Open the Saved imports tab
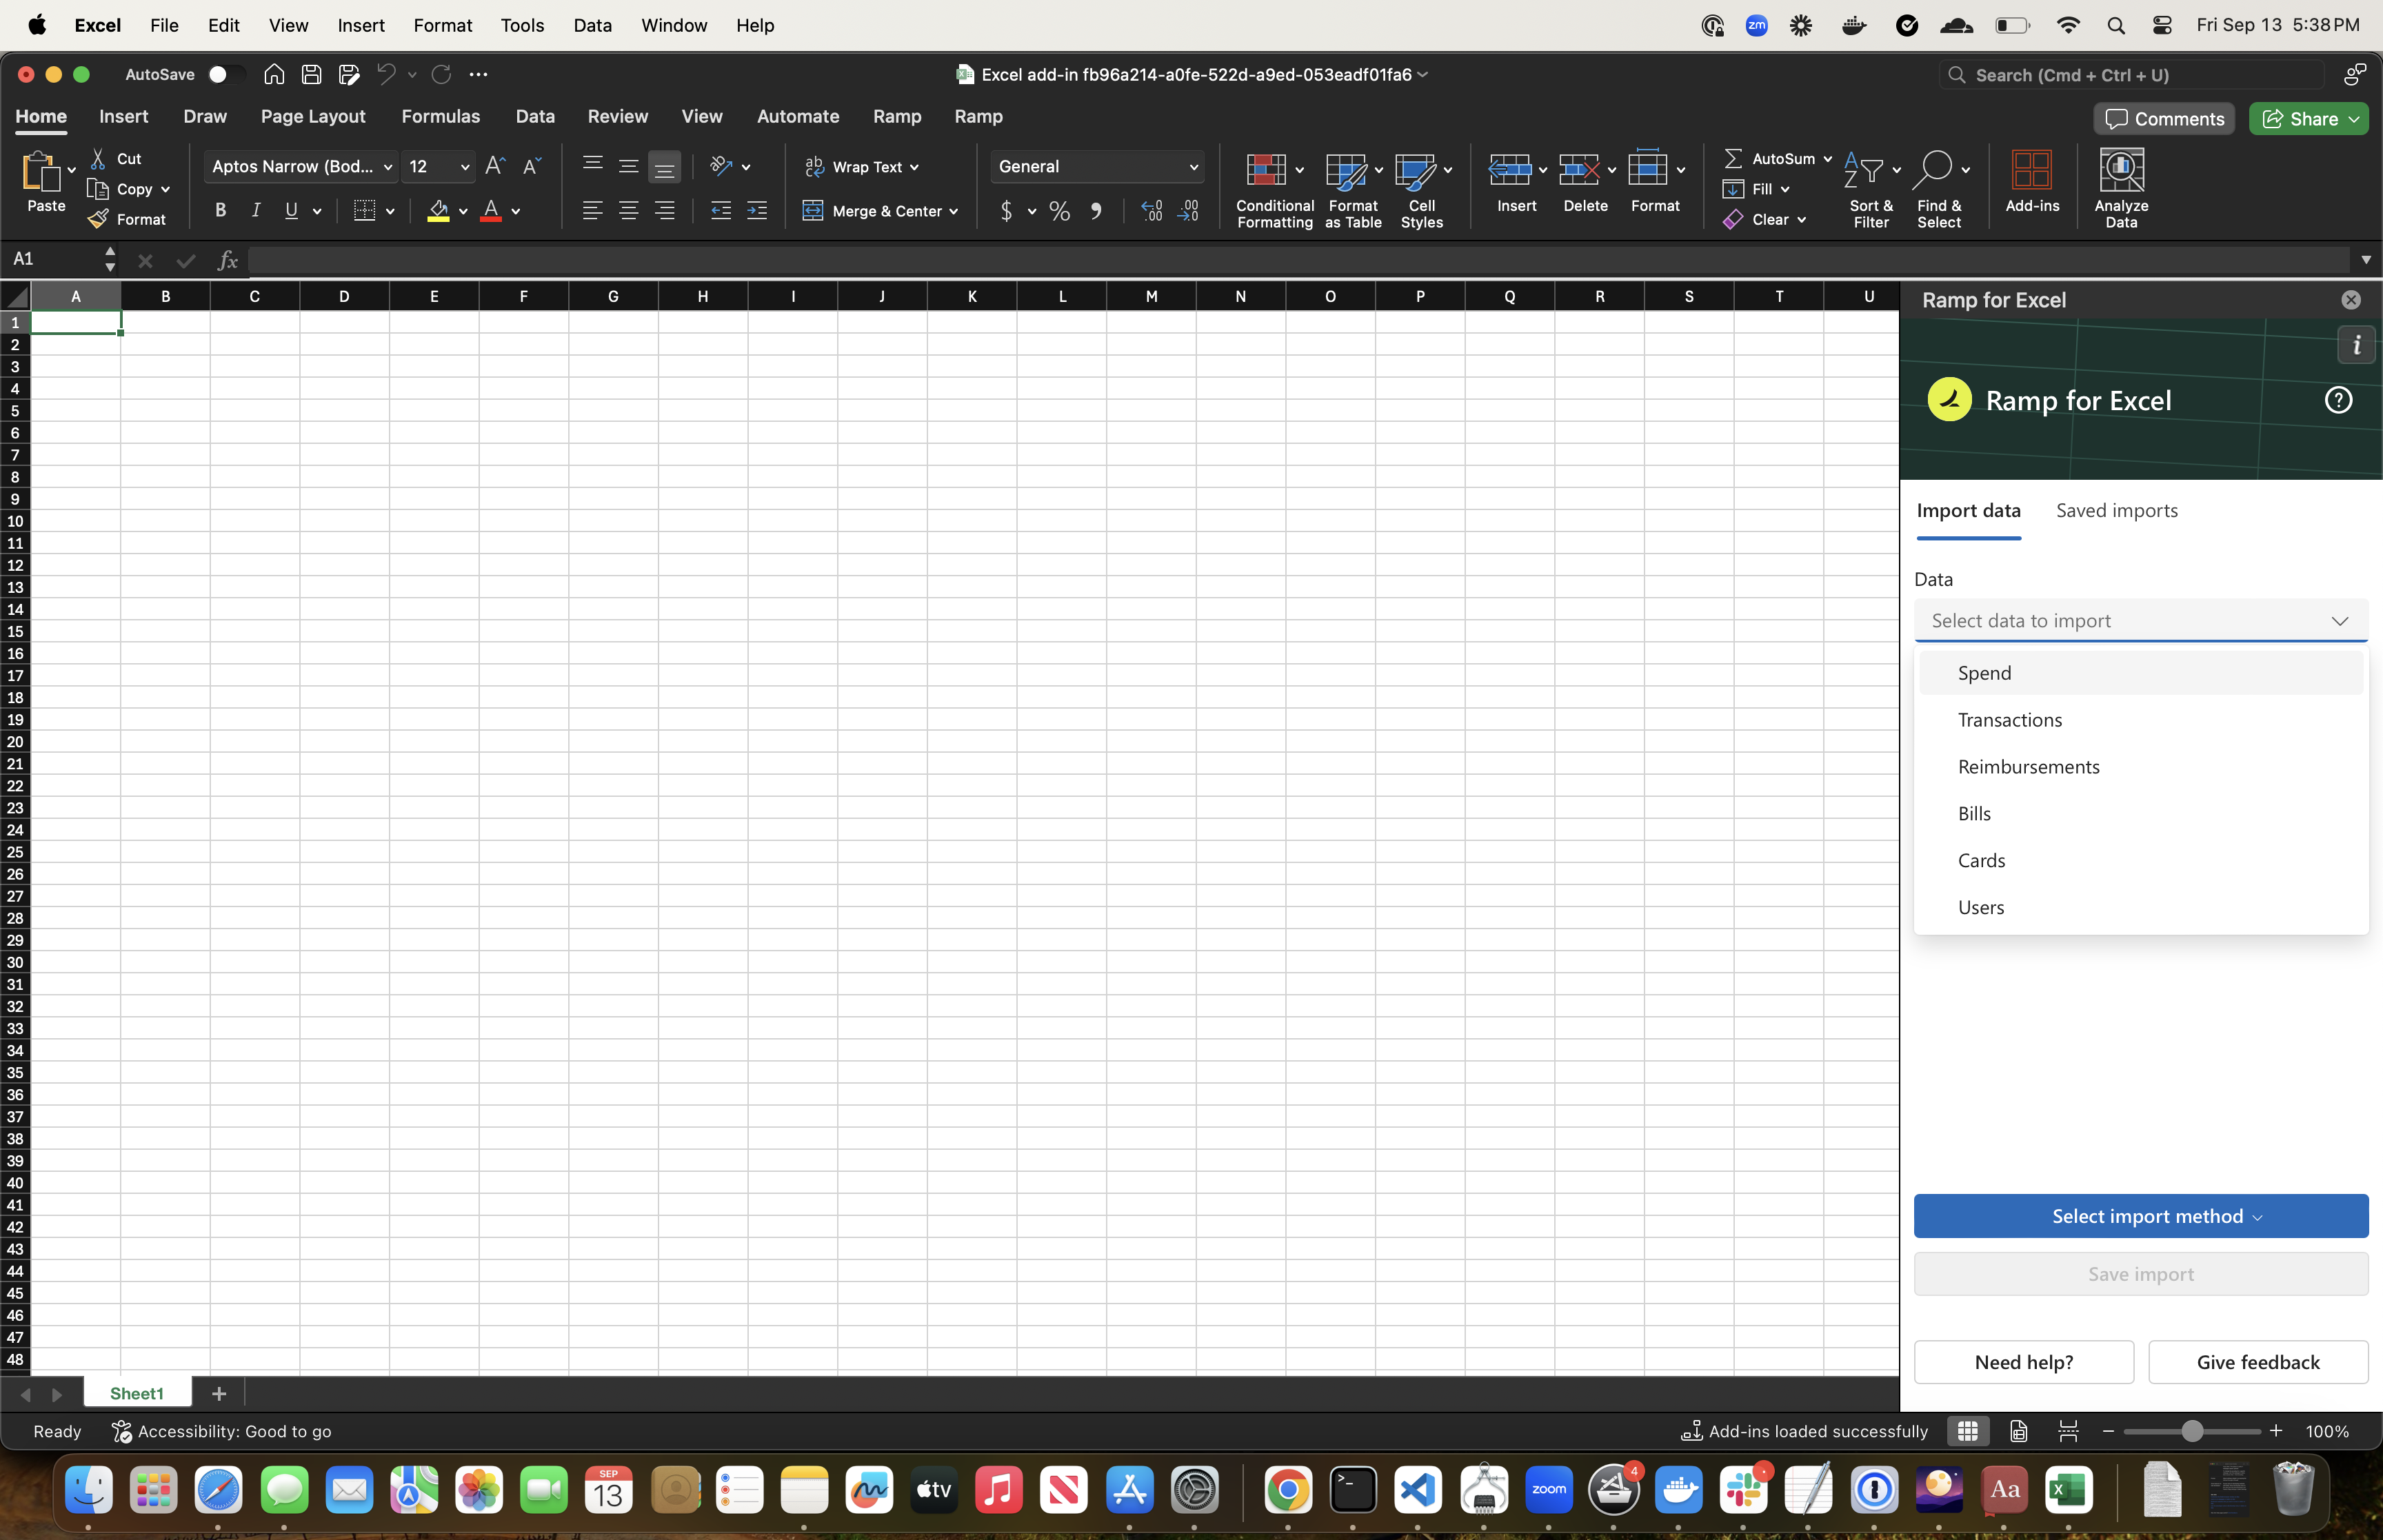Viewport: 2383px width, 1540px height. pyautogui.click(x=2116, y=510)
